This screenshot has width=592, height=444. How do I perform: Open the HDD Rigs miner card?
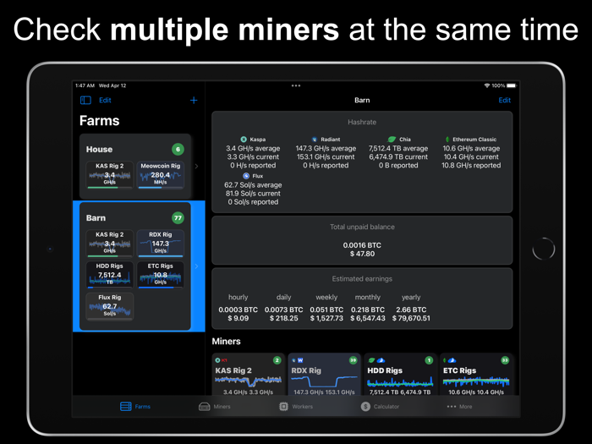click(x=400, y=375)
